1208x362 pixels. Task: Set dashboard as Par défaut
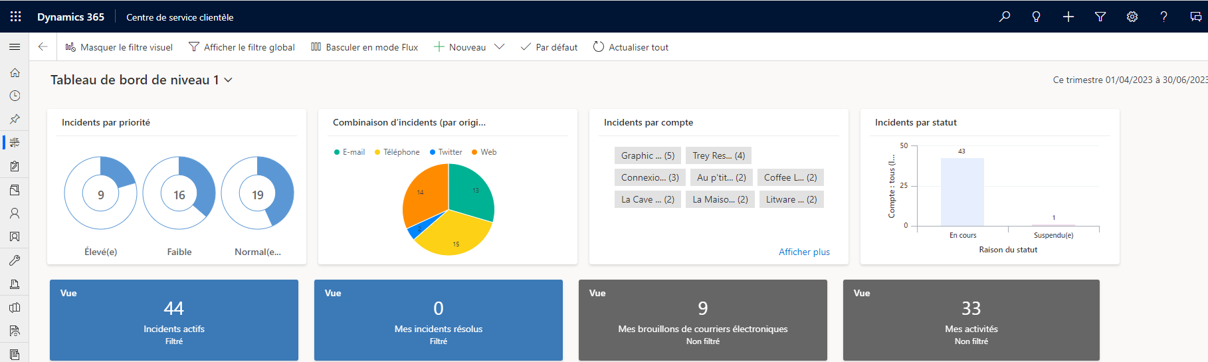pos(549,47)
